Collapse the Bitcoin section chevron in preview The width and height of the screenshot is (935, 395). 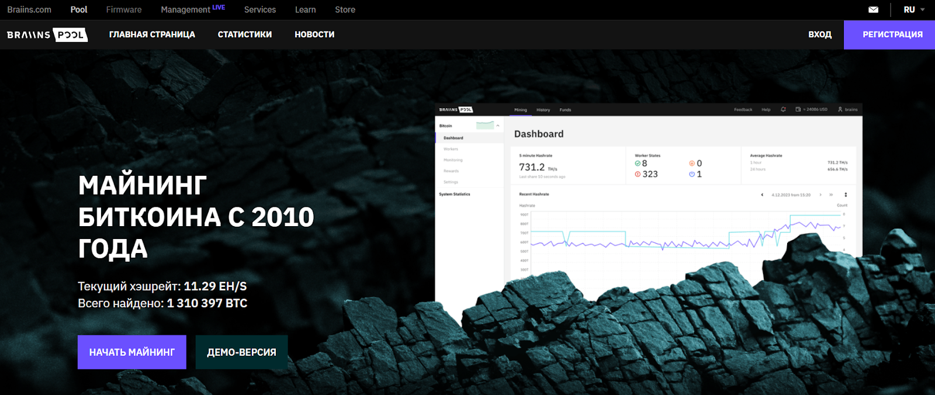pyautogui.click(x=498, y=126)
